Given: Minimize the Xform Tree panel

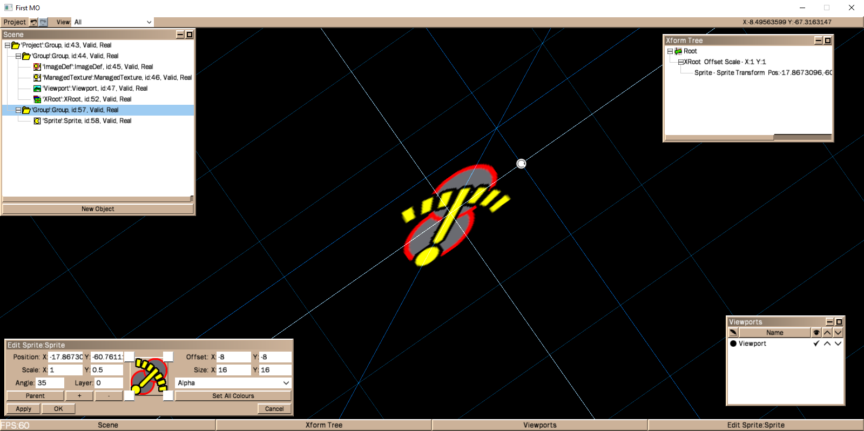Looking at the screenshot, I should tap(818, 41).
